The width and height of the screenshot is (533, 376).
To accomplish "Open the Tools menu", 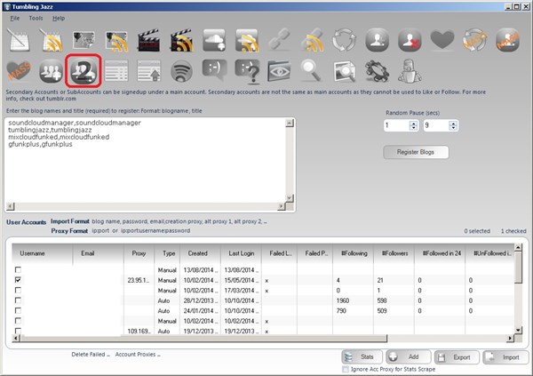I will 36,19.
